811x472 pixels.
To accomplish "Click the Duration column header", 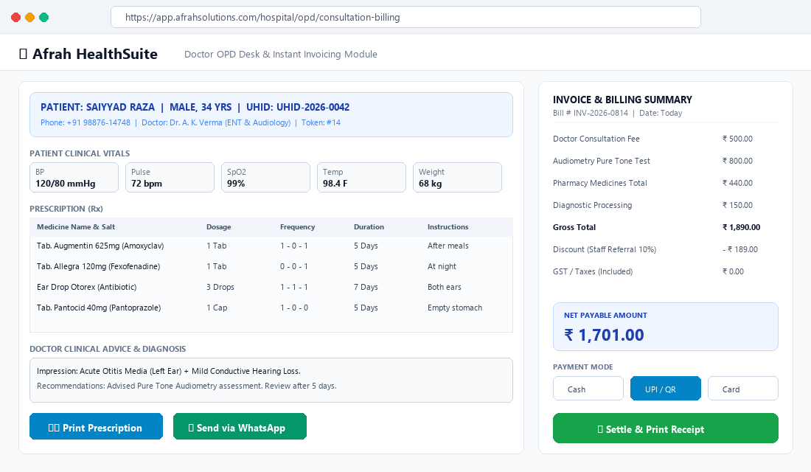I will (x=369, y=226).
